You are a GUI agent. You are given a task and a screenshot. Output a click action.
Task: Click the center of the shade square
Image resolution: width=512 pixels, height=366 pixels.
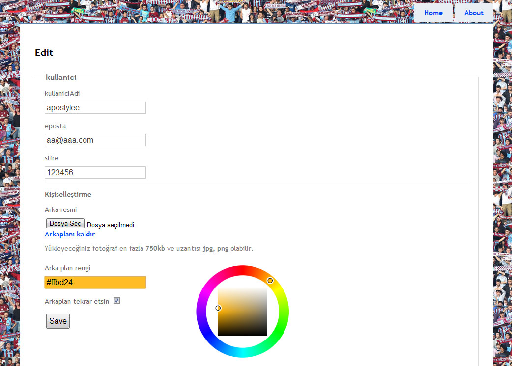point(243,312)
